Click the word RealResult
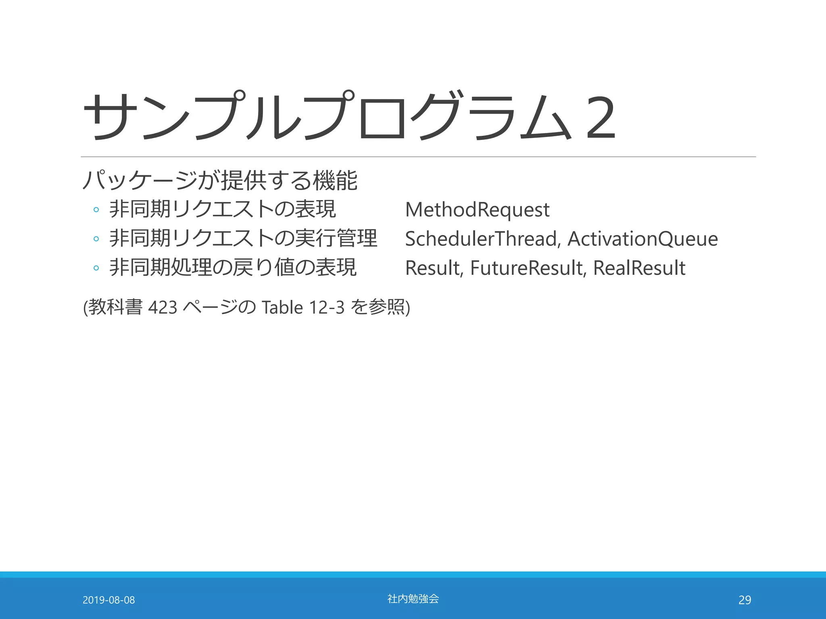 639,268
